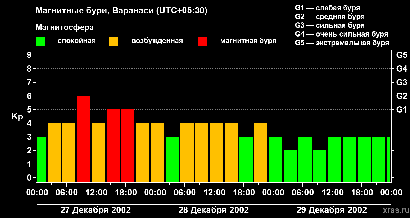Select the Магнитосфера legend heading

point(65,28)
